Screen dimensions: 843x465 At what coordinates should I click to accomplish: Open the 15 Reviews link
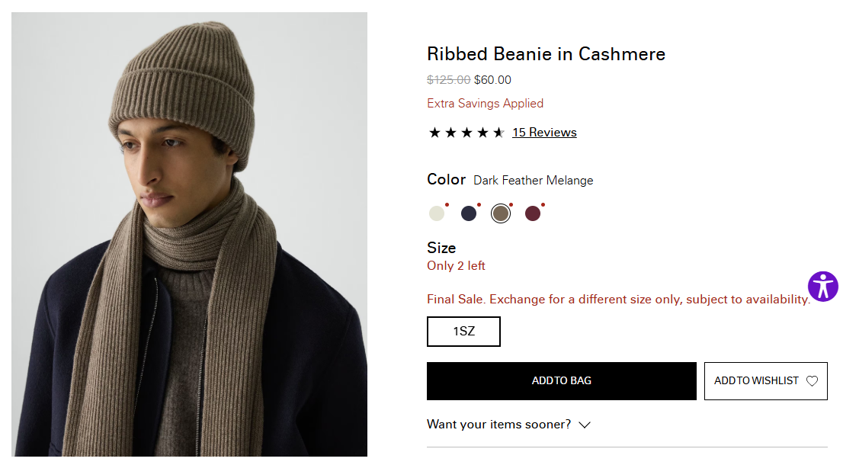pos(544,133)
